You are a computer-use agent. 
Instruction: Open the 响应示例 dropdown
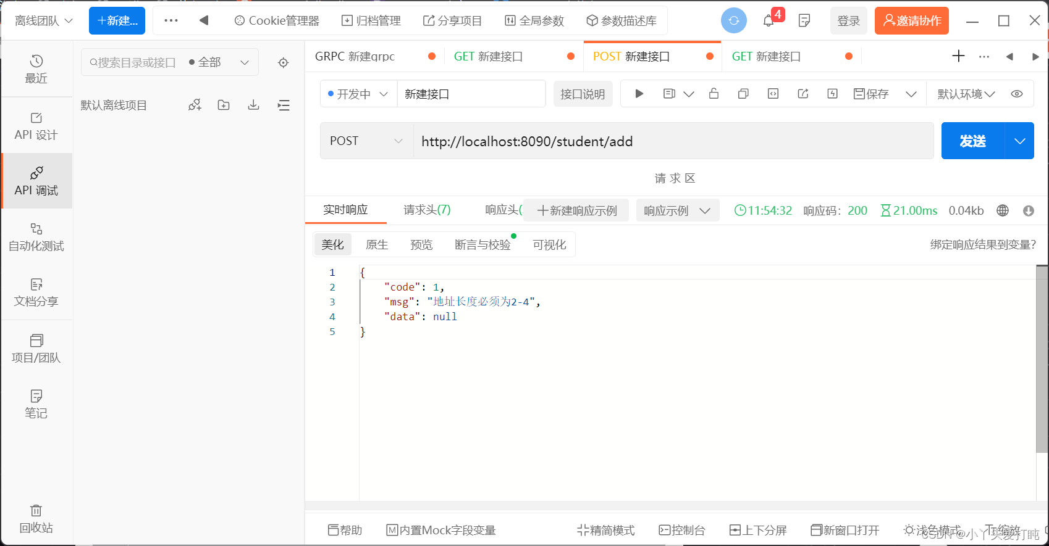677,210
